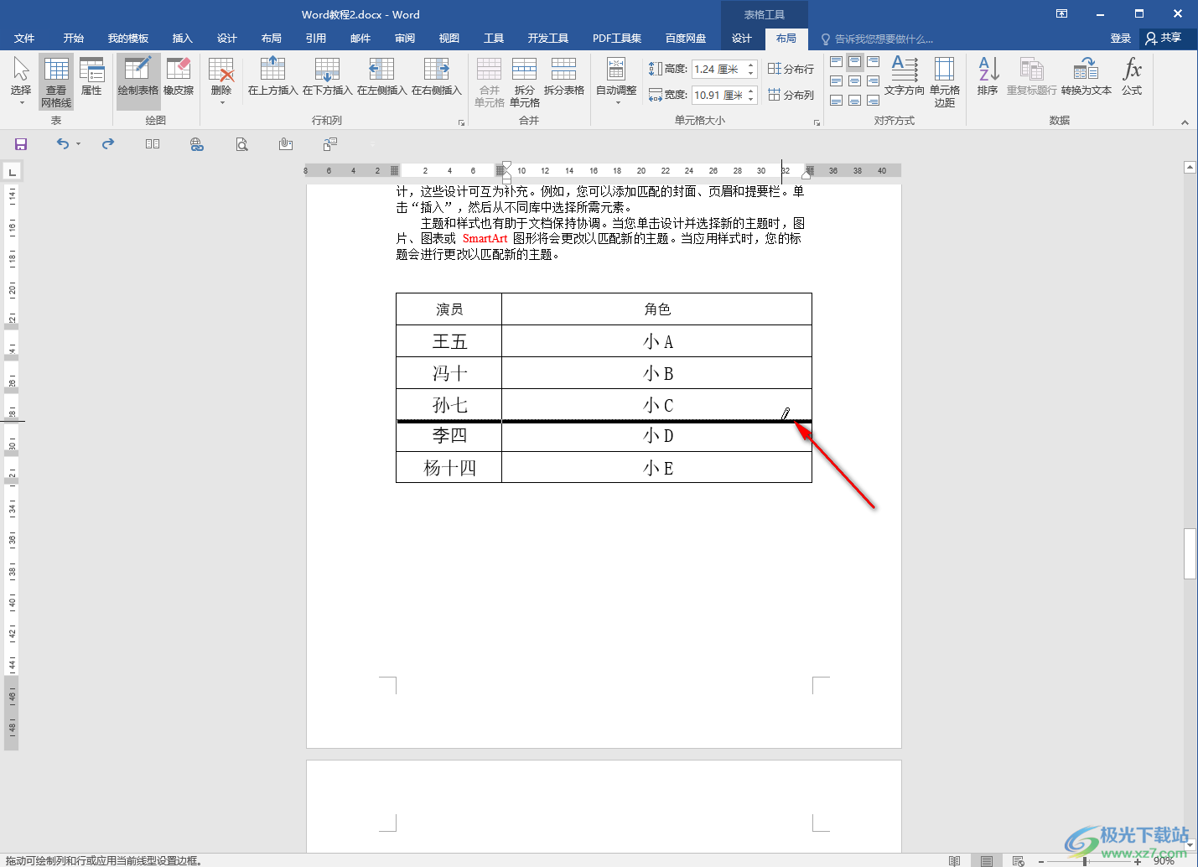
Task: Open the Select dropdown in Table group
Action: (21, 81)
